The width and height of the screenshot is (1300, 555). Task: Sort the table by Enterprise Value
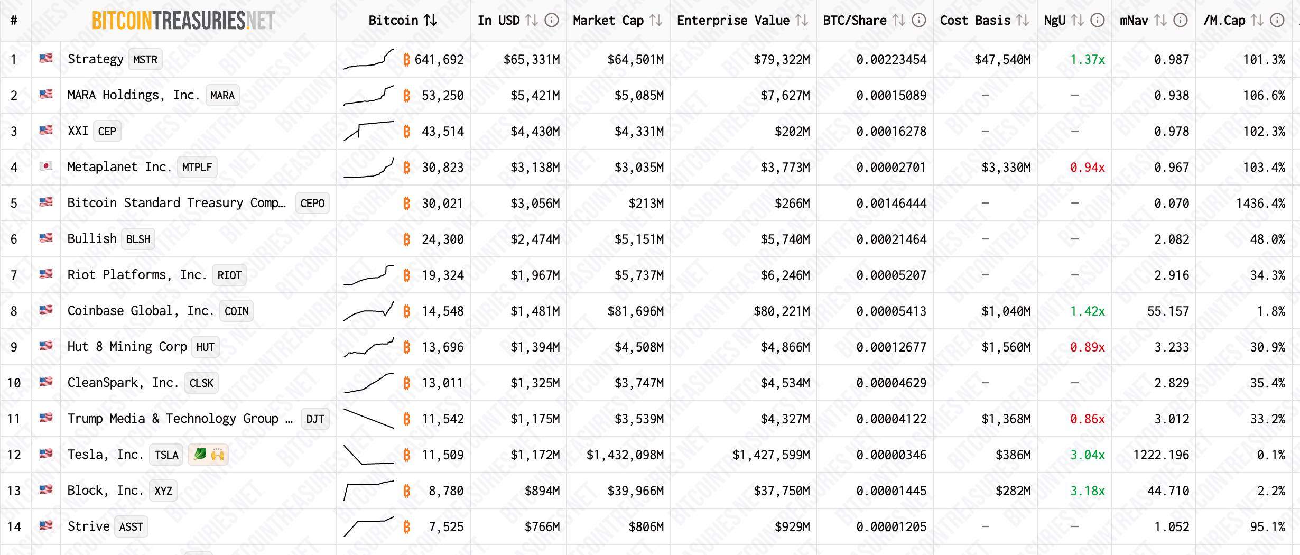pos(801,21)
